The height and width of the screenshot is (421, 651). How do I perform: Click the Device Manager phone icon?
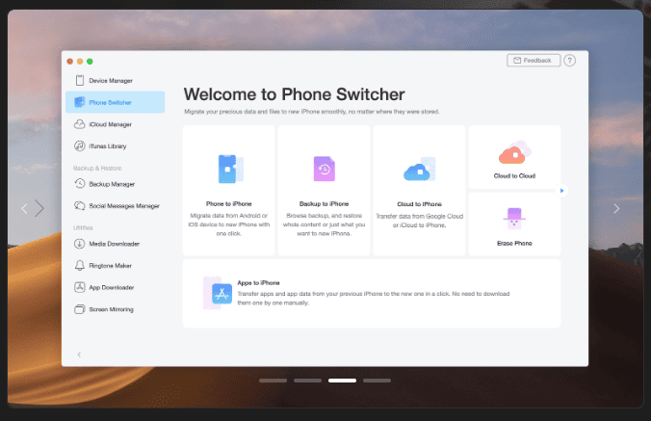pyautogui.click(x=80, y=81)
